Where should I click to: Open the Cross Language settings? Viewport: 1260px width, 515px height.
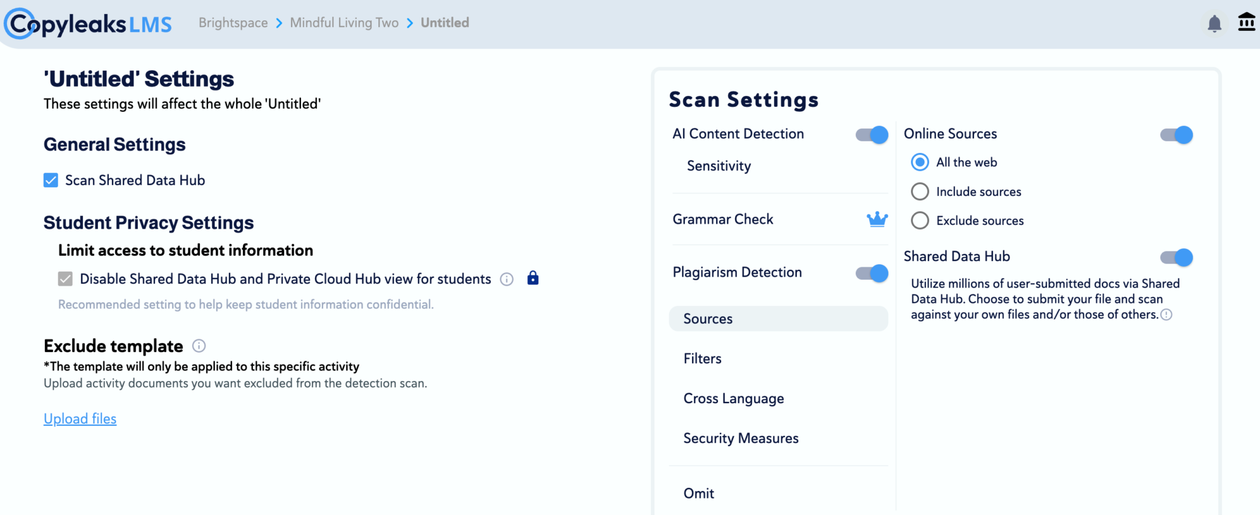(733, 398)
